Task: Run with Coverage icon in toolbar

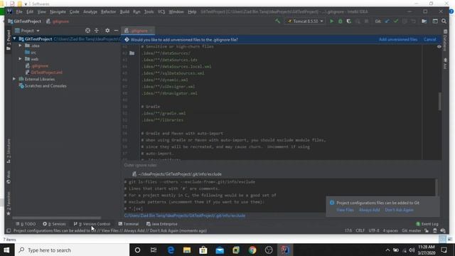Action: point(349,21)
